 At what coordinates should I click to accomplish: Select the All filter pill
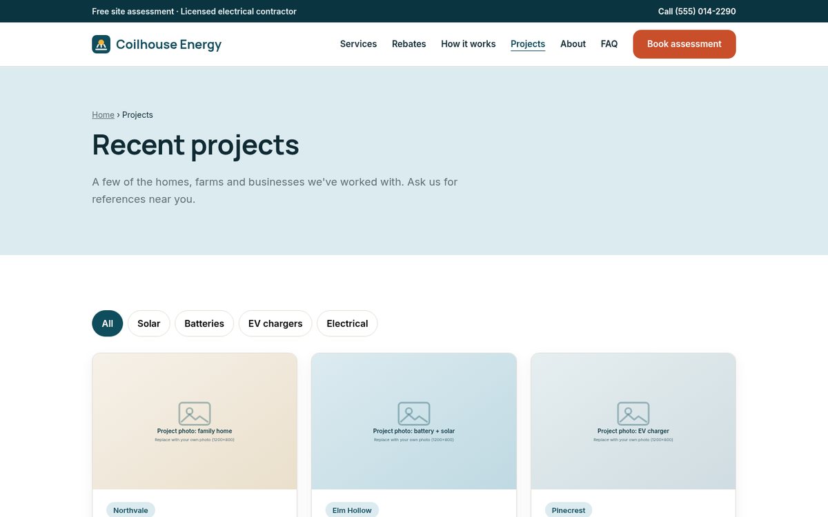click(108, 323)
